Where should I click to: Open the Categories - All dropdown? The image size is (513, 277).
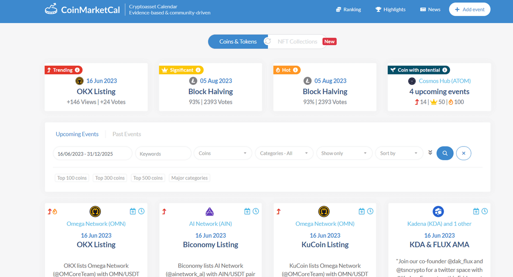(283, 153)
